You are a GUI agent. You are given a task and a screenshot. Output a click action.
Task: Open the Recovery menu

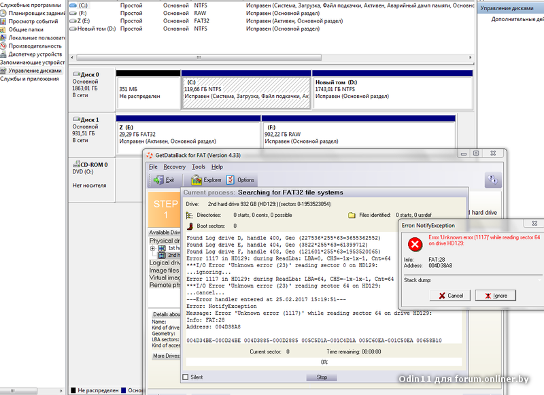pyautogui.click(x=174, y=167)
